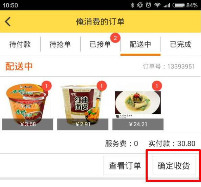Tap the alarm clock status icon
This screenshot has width=201, height=187.
point(148,5)
